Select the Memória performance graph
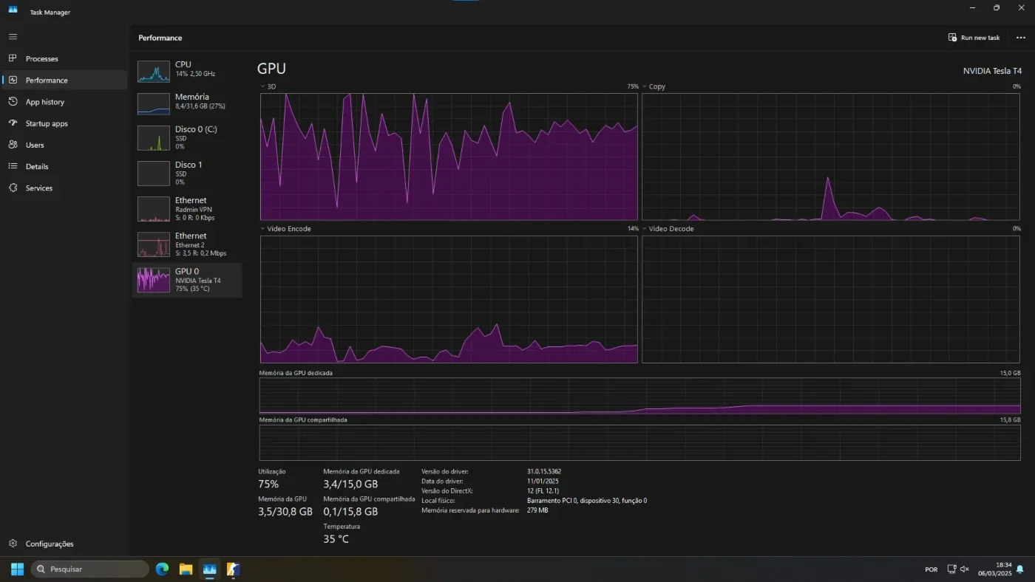The image size is (1035, 582). point(154,104)
